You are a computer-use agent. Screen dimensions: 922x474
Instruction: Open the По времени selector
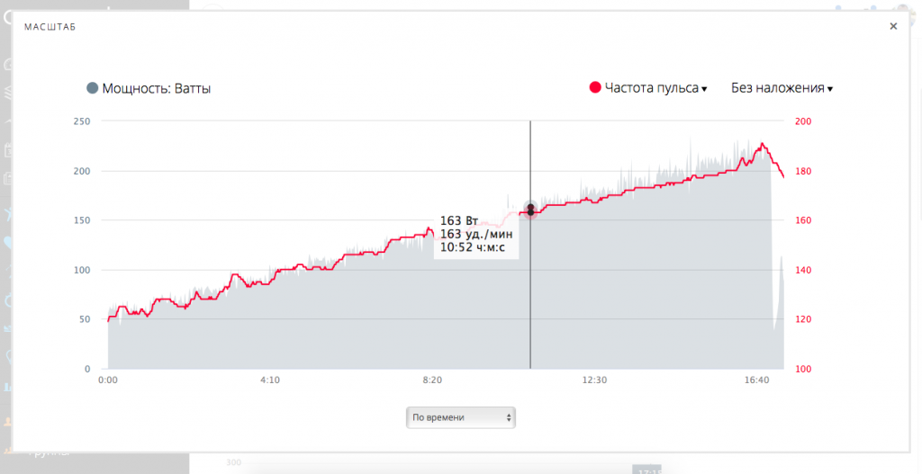click(461, 417)
